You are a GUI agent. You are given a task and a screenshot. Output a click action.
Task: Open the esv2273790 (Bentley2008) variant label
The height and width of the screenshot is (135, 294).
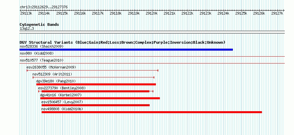(x=62, y=88)
